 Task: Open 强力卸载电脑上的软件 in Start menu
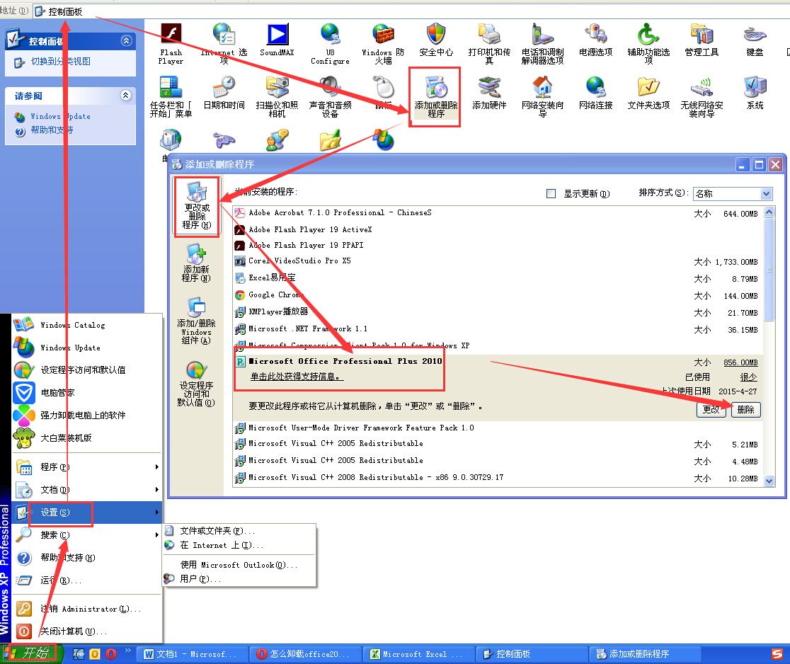point(86,415)
